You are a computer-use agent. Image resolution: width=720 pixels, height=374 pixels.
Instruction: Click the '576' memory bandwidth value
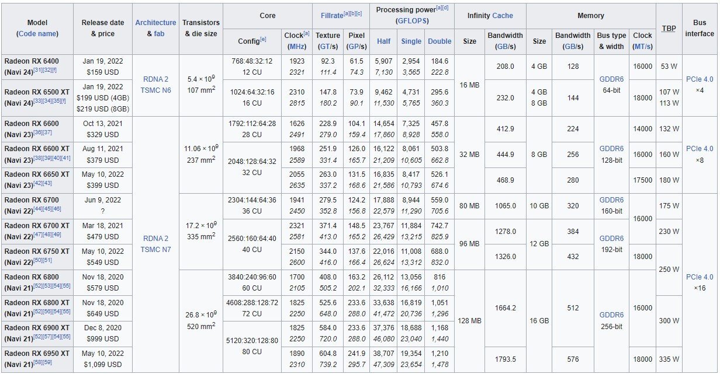573,359
